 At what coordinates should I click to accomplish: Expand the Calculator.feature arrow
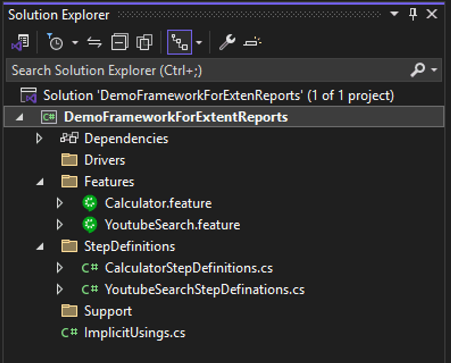point(60,203)
